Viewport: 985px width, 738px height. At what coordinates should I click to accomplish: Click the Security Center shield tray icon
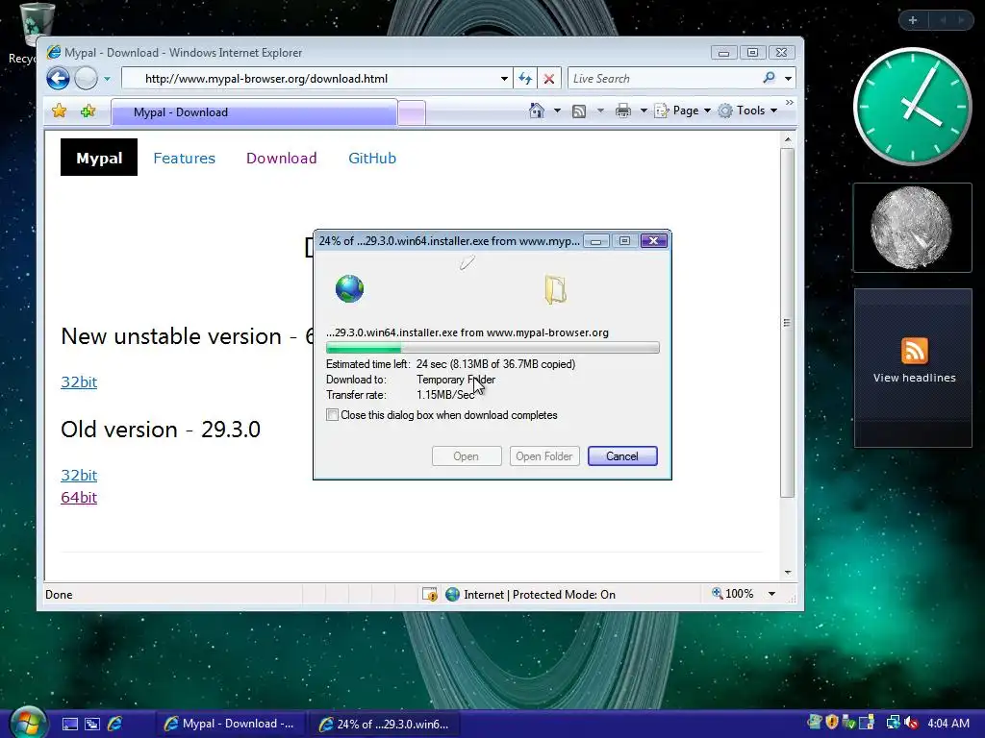pos(832,723)
